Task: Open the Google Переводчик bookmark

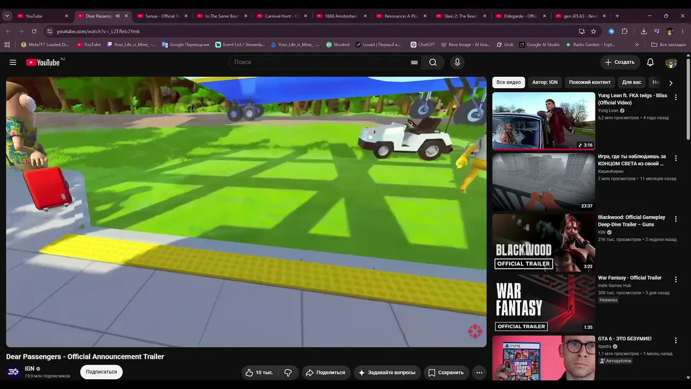Action: click(x=185, y=45)
